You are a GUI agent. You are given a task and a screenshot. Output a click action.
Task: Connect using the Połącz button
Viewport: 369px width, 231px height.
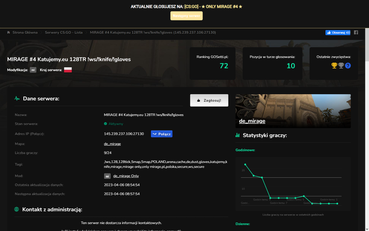point(162,134)
